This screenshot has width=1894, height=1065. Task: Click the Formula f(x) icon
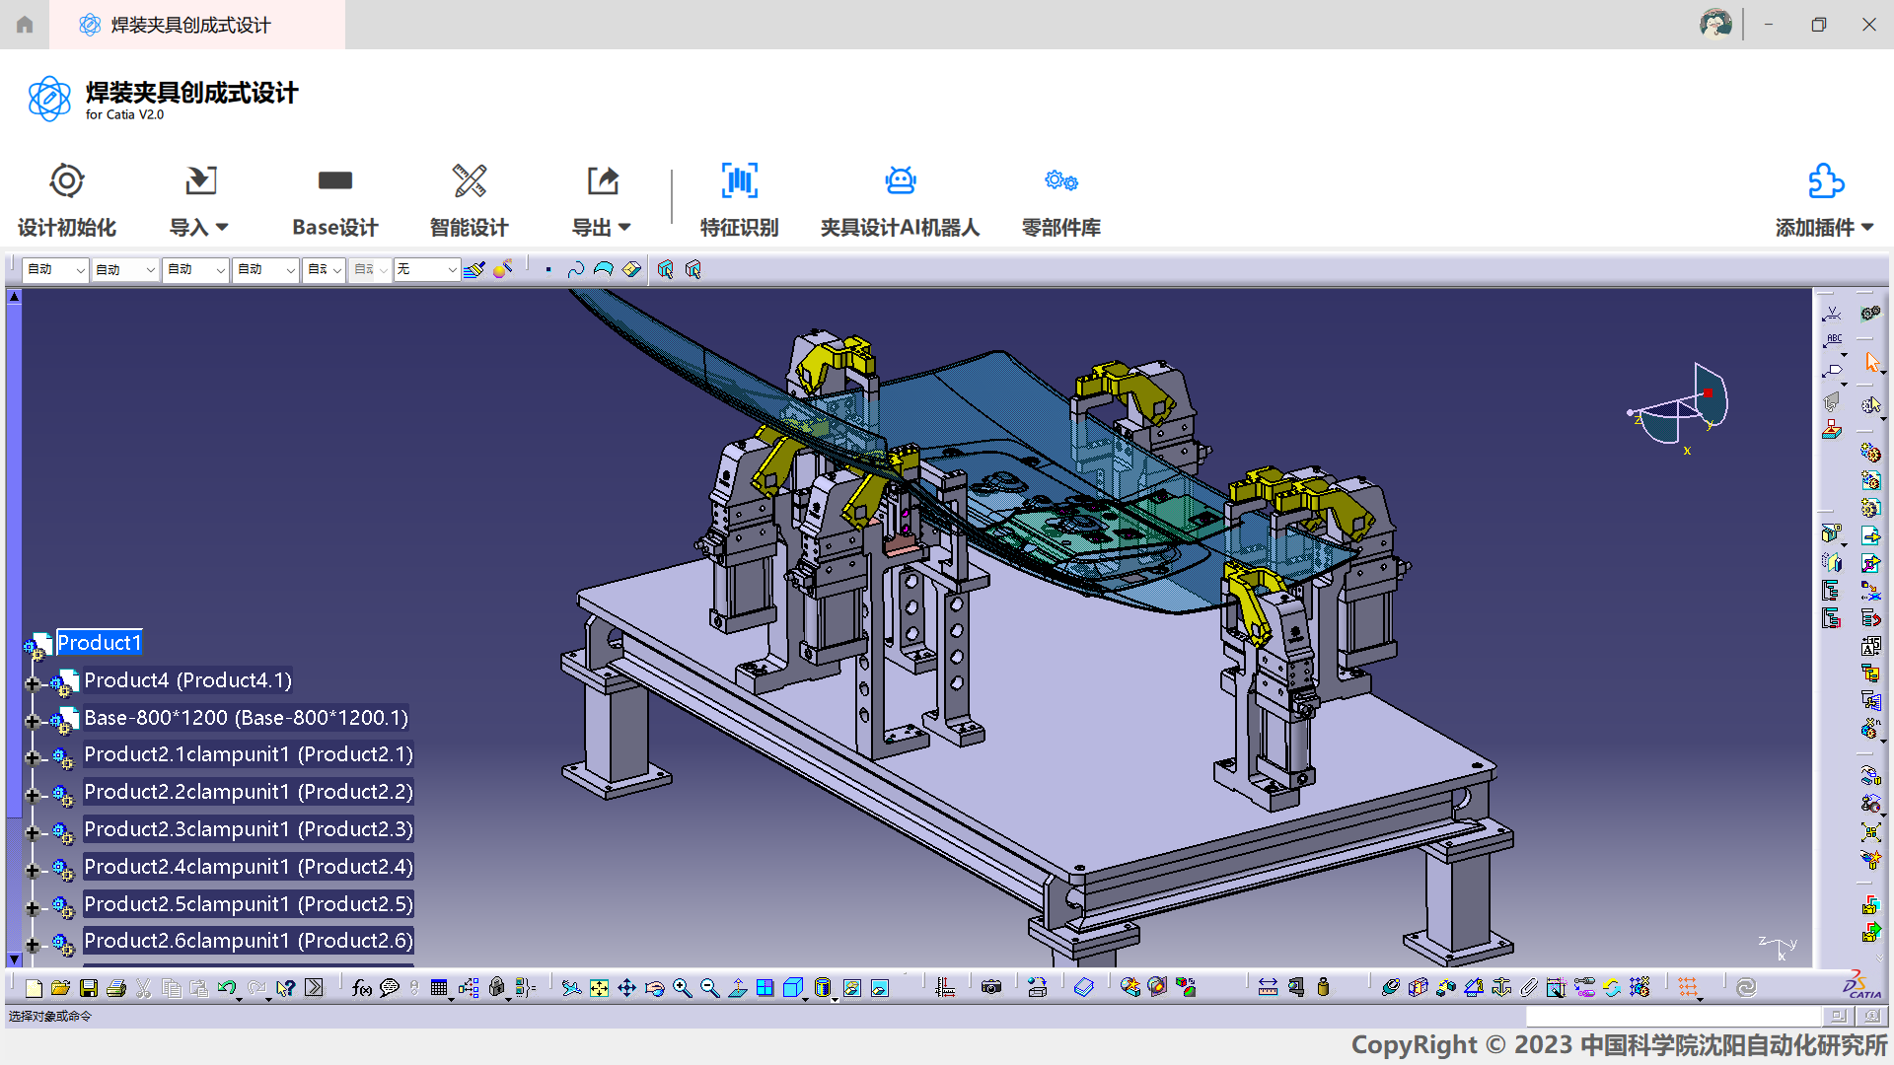click(361, 988)
